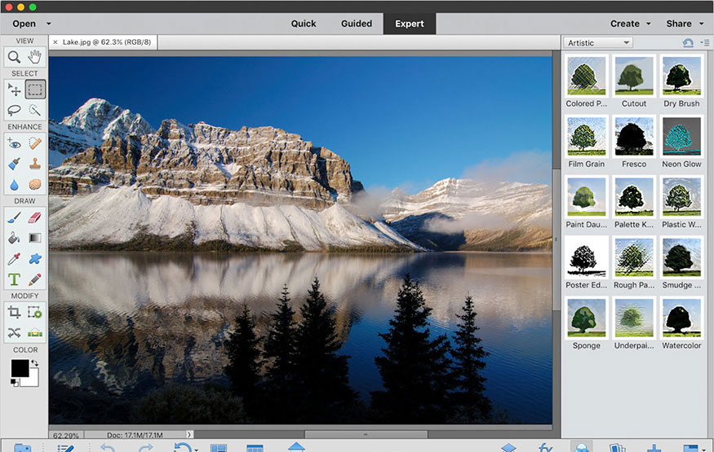Image resolution: width=714 pixels, height=452 pixels.
Task: Click the Create button
Action: click(x=625, y=24)
